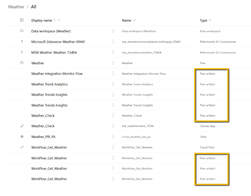This screenshot has width=251, height=196.
Task: Open the more options menu for Weather Trend Analytics
Action: pyautogui.click(x=113, y=84)
